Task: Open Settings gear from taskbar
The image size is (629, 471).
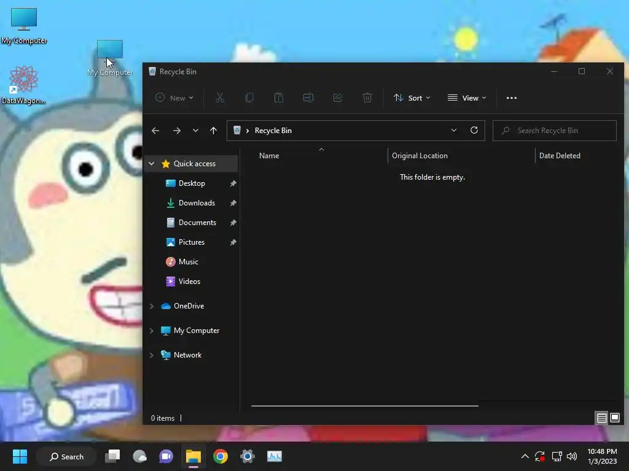Action: pyautogui.click(x=248, y=456)
